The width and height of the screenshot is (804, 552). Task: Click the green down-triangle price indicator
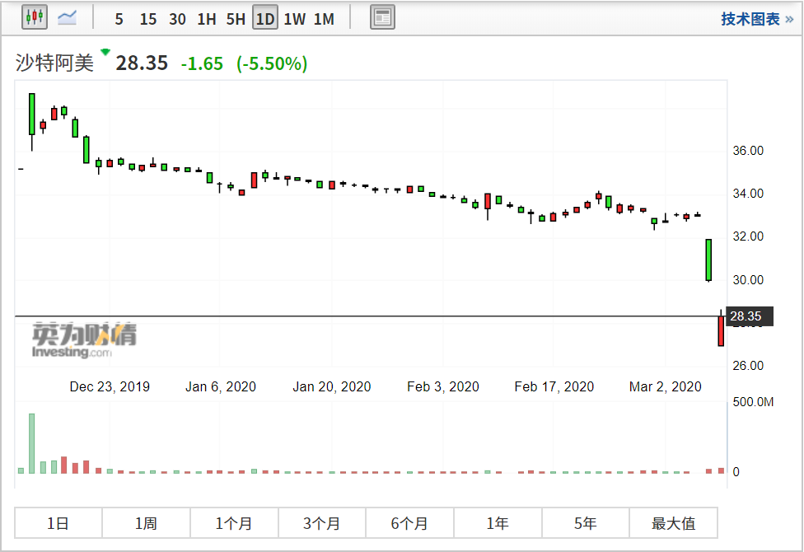pyautogui.click(x=105, y=52)
